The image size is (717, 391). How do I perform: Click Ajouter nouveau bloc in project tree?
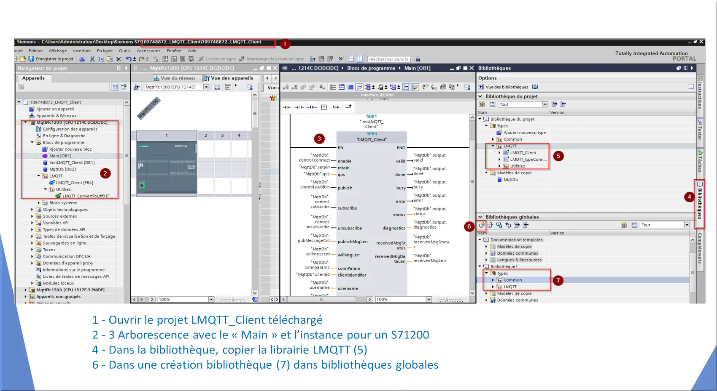(x=70, y=149)
